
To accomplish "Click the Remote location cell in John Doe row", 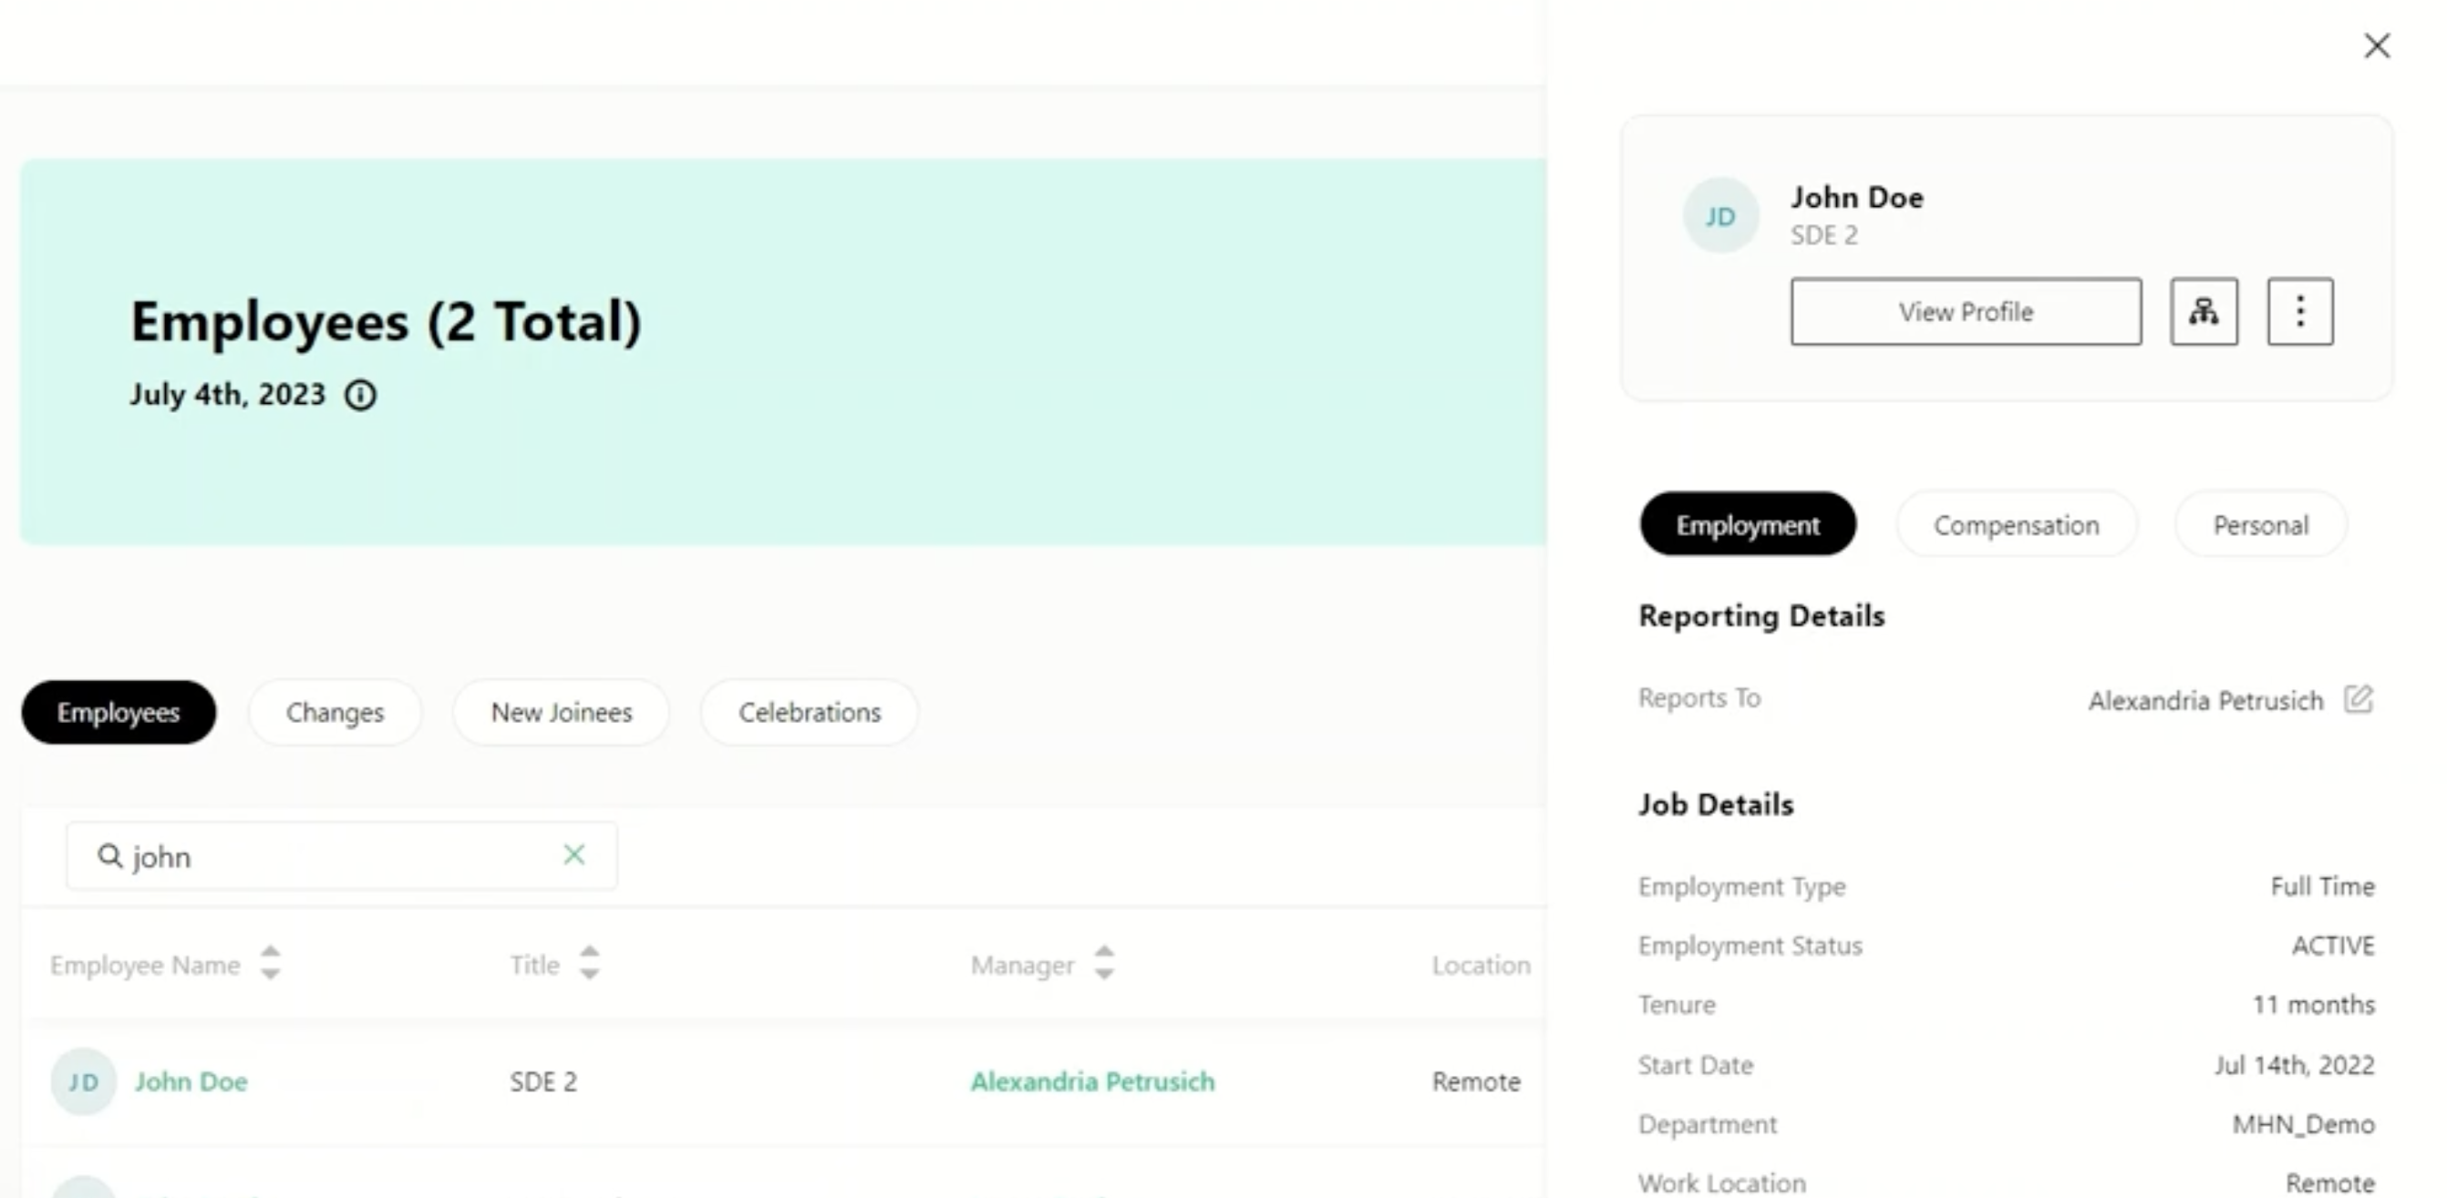I will coord(1476,1081).
